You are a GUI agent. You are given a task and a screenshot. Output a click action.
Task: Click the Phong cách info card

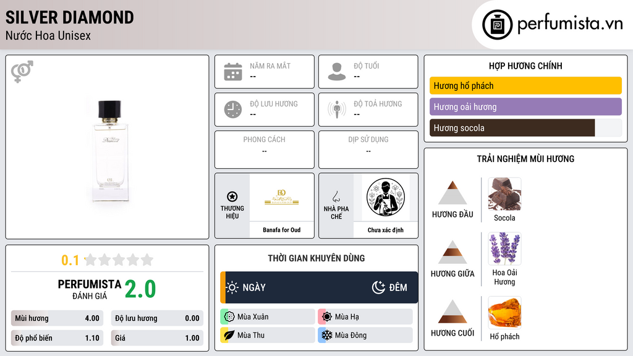click(265, 150)
